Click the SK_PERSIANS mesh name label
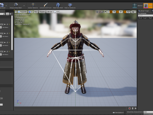Image resolution: width=153 pixels, height=115 pixels. point(142,13)
